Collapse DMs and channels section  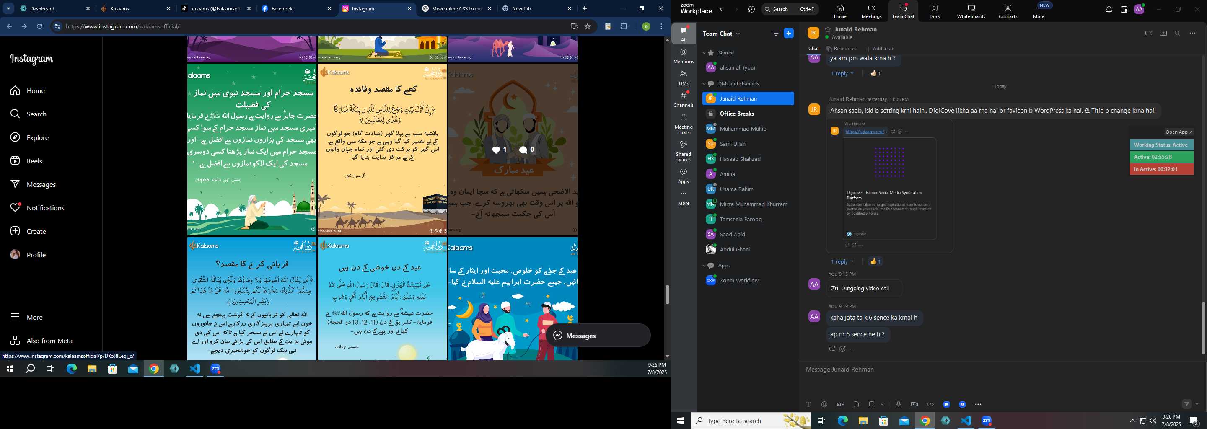[704, 84]
